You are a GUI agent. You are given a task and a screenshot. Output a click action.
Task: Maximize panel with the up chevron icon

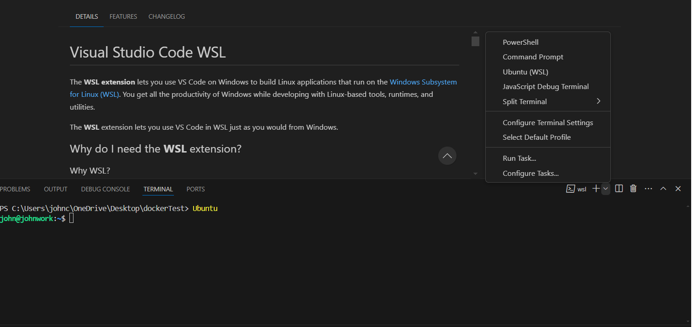click(x=663, y=189)
